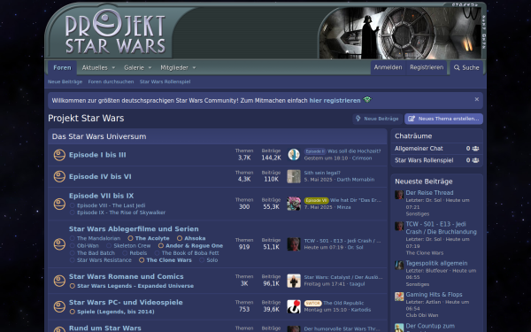Click Neue Beiträge in the sub-navigation bar
The width and height of the screenshot is (531, 332).
pos(65,81)
